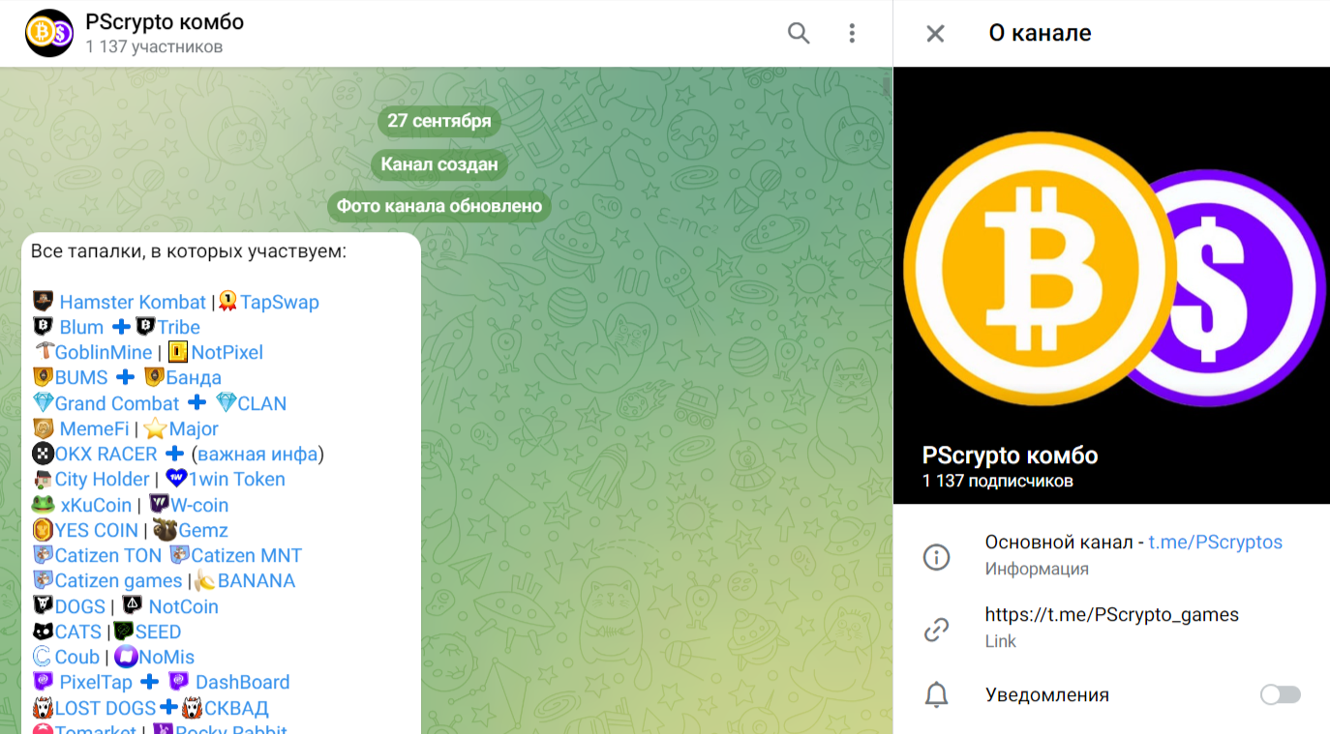Screen dimensions: 1330x734
Task: Click the Major star emoji icon
Action: [155, 427]
